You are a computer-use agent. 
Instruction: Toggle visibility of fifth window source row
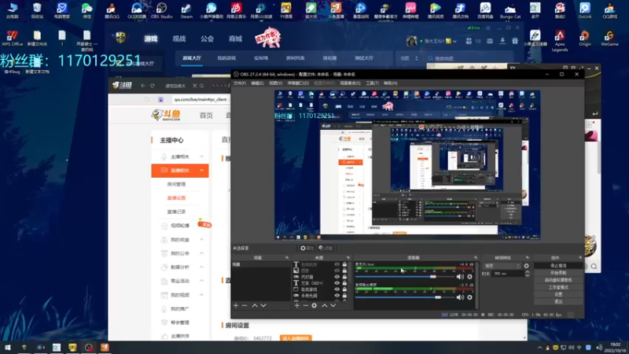(x=337, y=289)
